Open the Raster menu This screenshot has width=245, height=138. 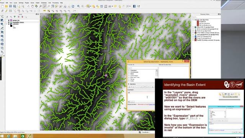point(38,3)
